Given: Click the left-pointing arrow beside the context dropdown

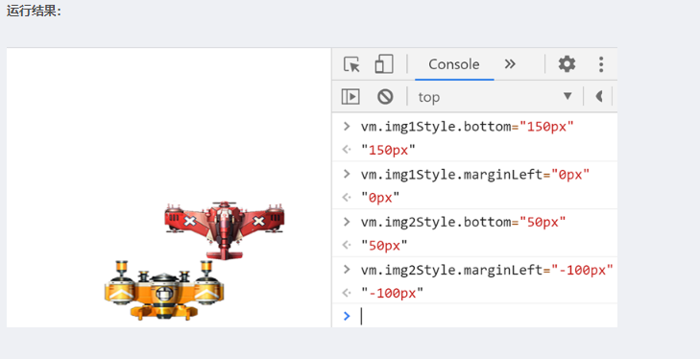Looking at the screenshot, I should 599,96.
